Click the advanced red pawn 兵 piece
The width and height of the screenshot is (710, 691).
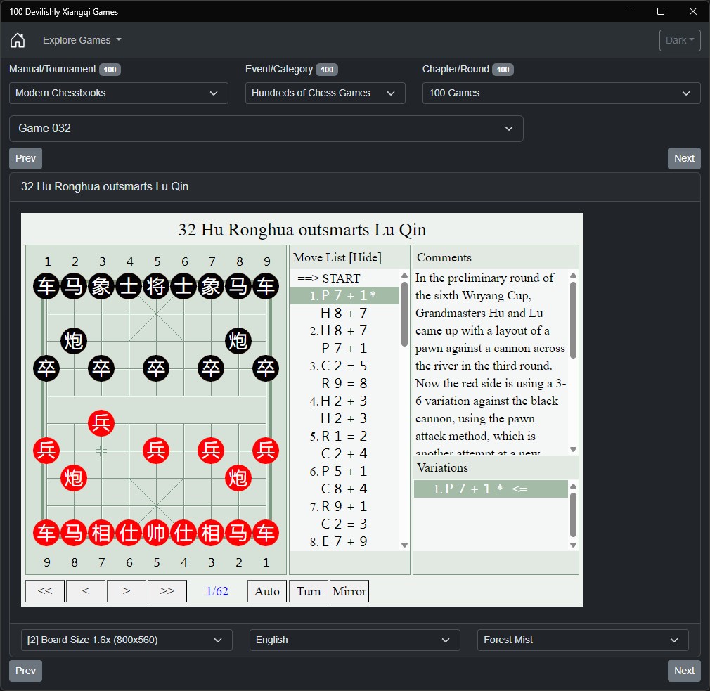coord(101,423)
